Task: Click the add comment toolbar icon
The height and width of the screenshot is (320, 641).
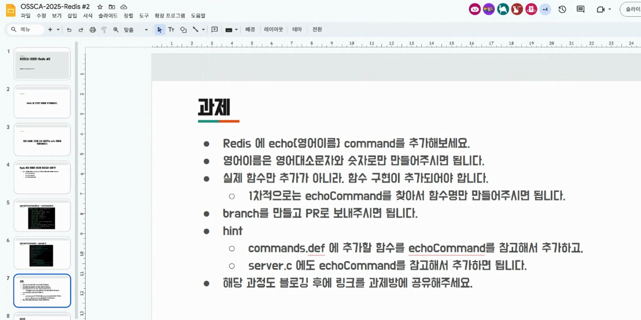Action: tap(214, 29)
